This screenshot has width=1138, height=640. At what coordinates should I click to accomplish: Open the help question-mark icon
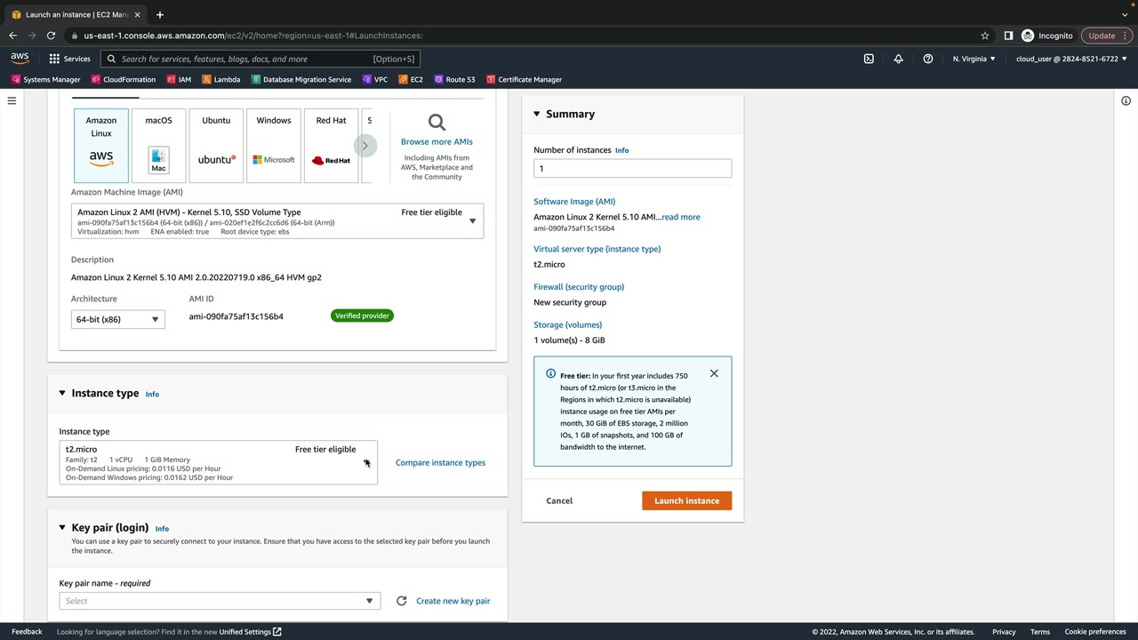pyautogui.click(x=928, y=59)
